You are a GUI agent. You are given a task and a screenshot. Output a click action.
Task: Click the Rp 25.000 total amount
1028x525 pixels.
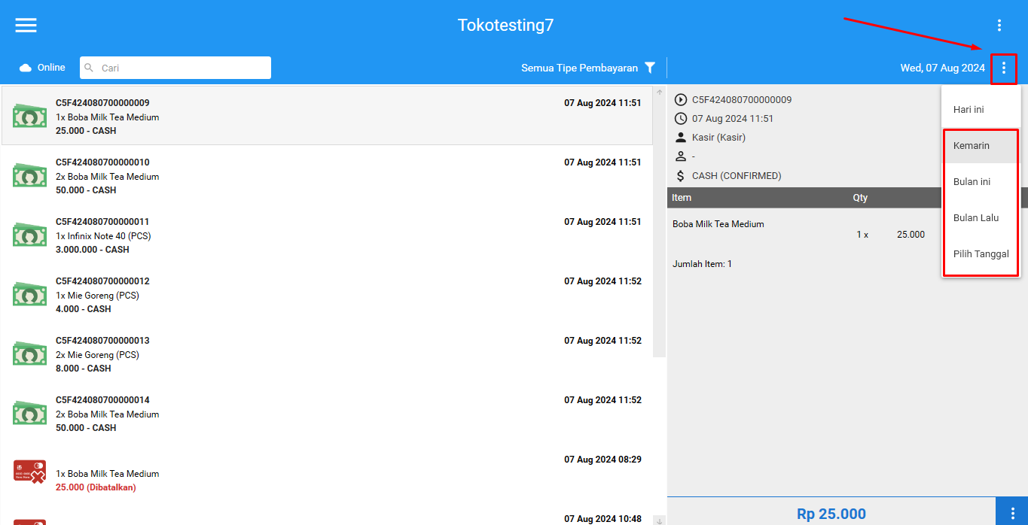(831, 514)
